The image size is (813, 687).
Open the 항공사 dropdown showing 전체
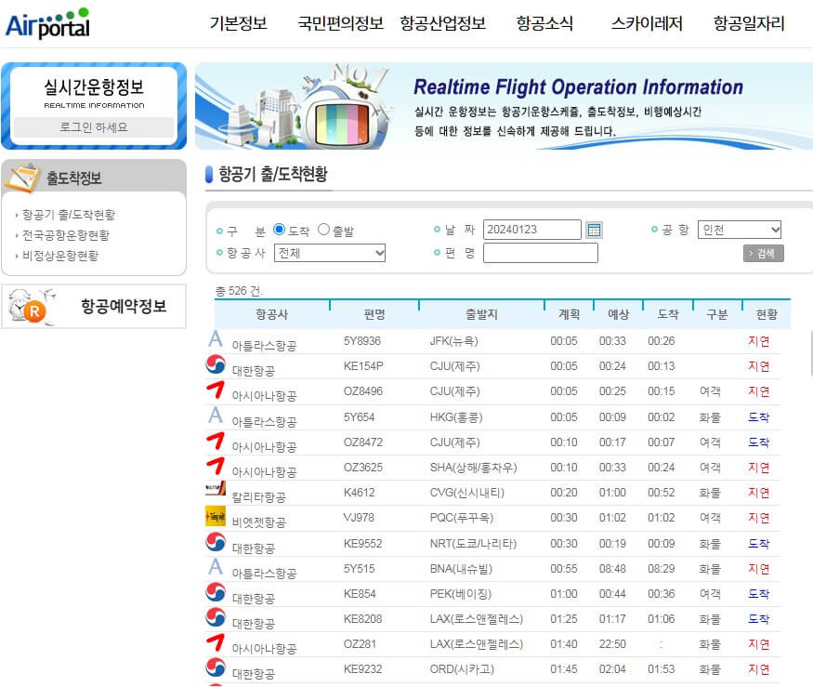pos(330,253)
